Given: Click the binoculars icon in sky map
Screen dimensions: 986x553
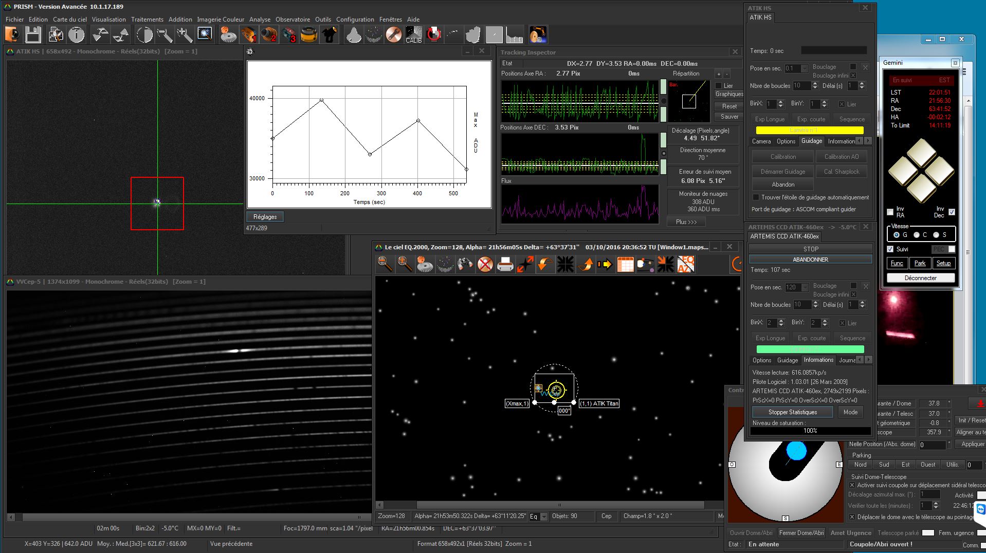Looking at the screenshot, I should (x=465, y=265).
